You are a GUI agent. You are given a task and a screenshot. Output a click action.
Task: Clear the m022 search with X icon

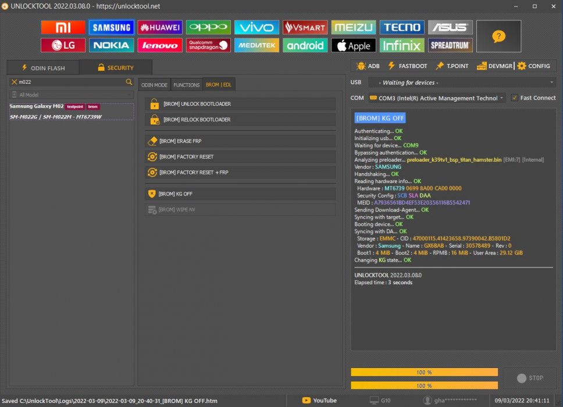click(14, 82)
